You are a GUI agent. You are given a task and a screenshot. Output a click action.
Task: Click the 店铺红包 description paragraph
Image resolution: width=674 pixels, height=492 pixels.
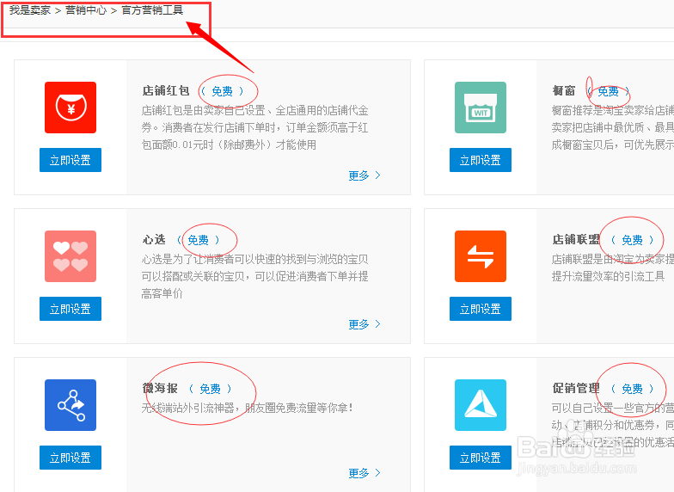254,127
